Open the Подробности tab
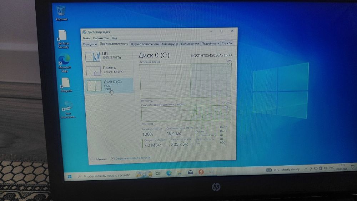The image size is (357, 201). click(x=210, y=44)
